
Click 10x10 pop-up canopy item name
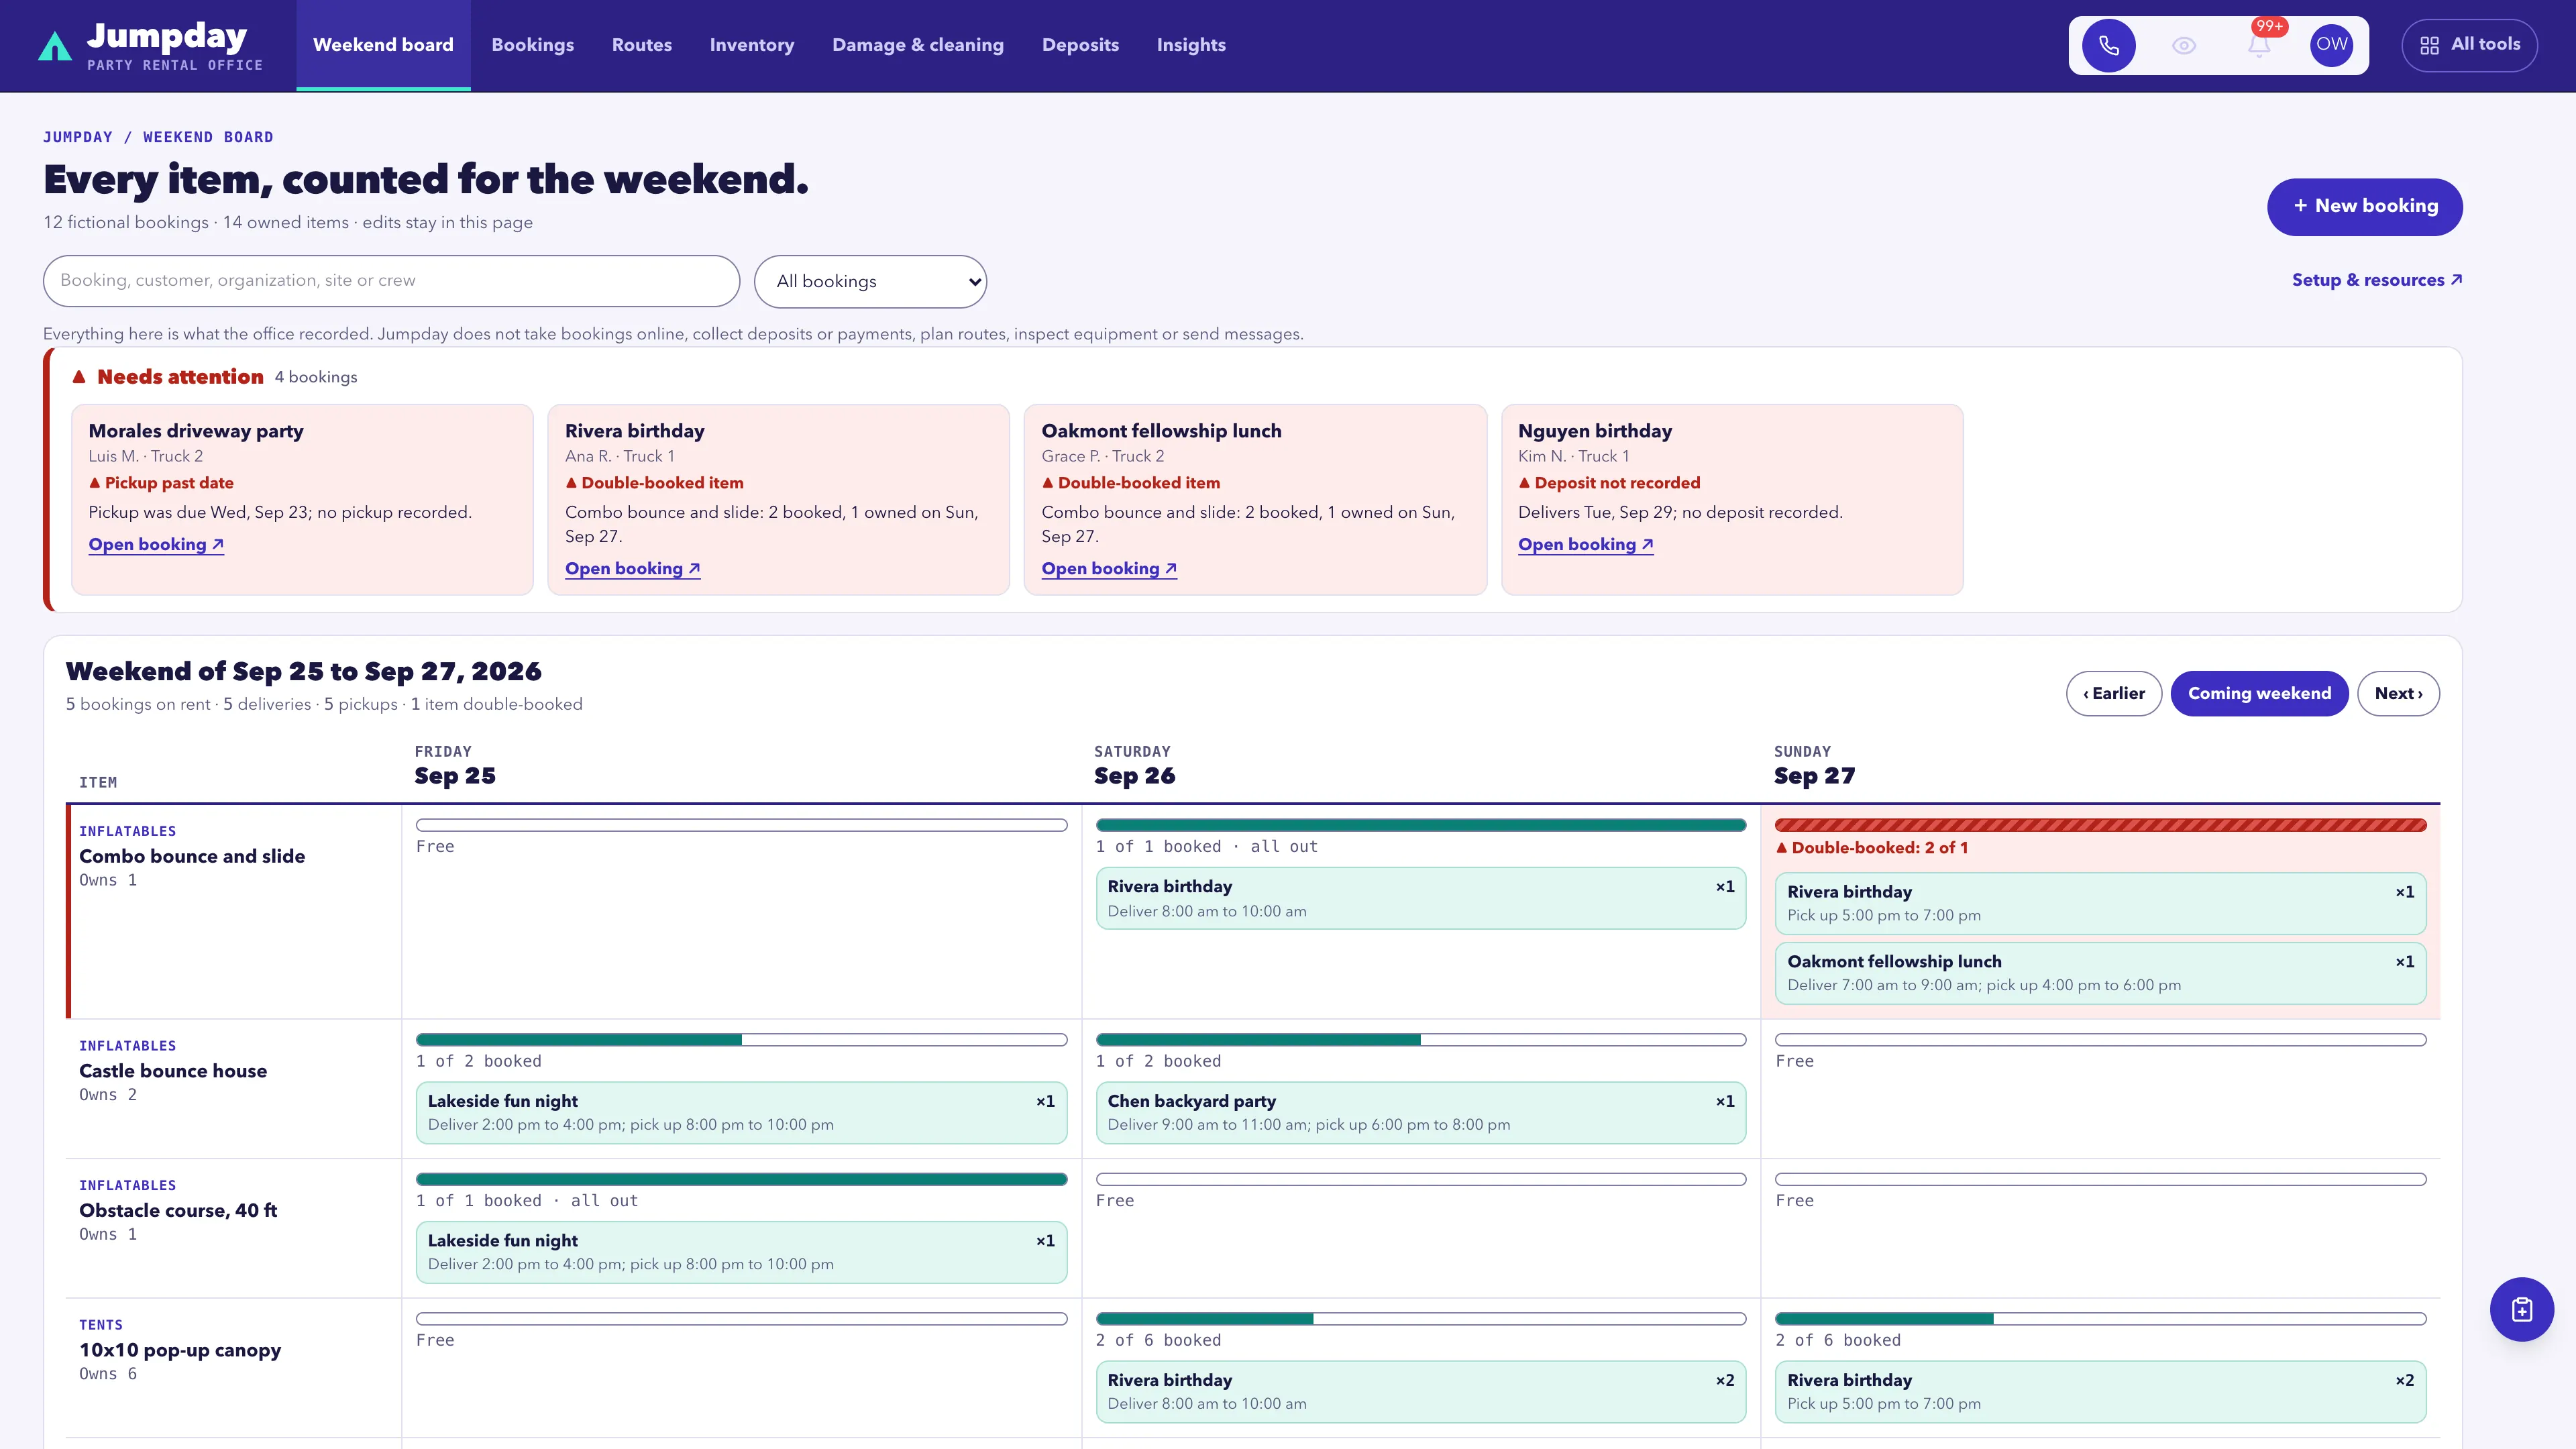(180, 1350)
